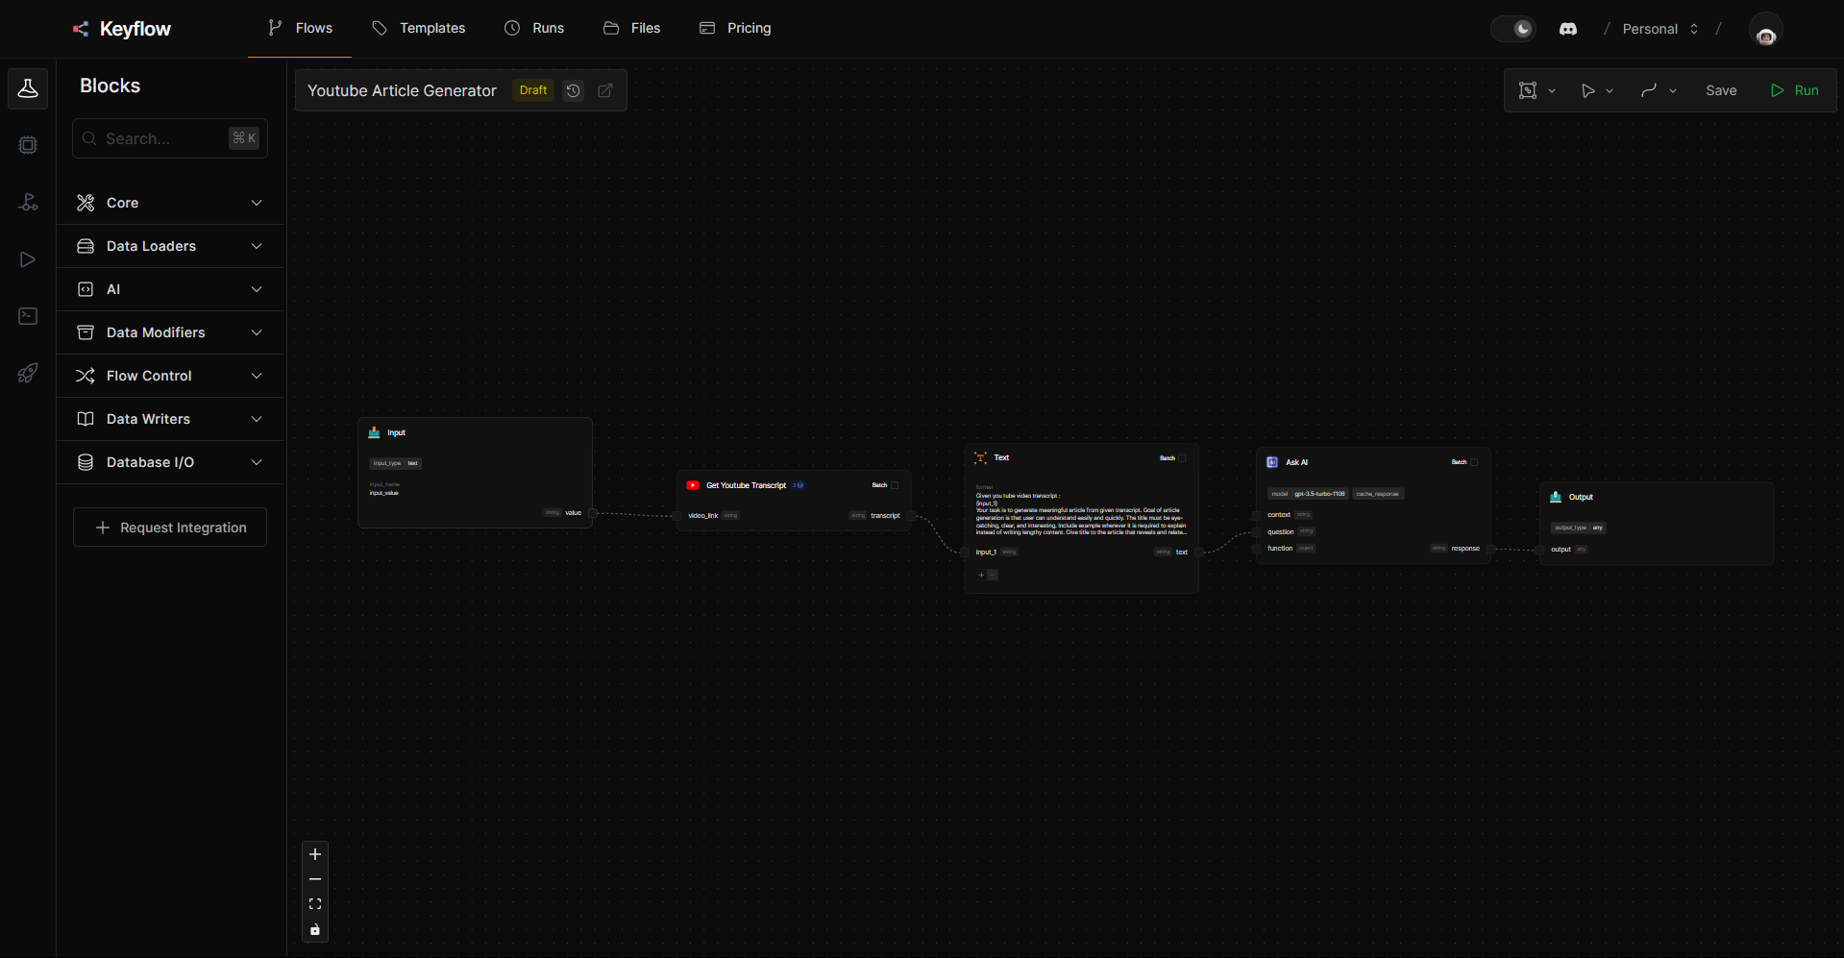Click the input_type text chip on Input node
The height and width of the screenshot is (958, 1844).
pyautogui.click(x=396, y=463)
